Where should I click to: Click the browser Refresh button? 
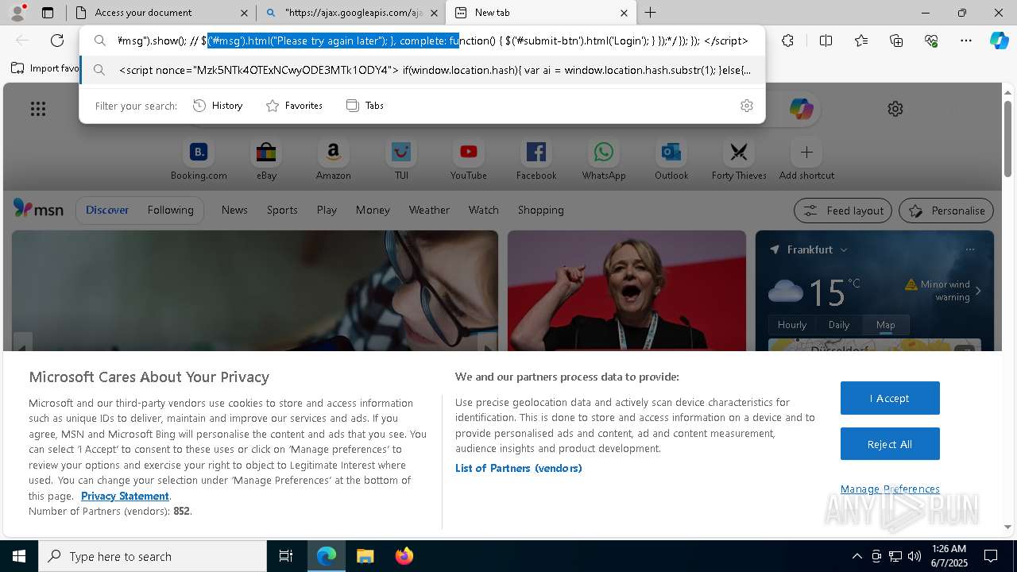click(57, 41)
